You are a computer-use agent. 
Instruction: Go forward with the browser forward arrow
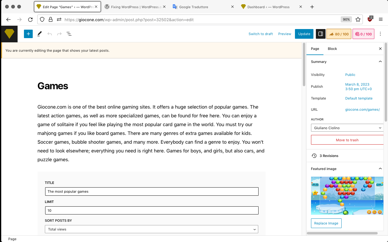(19, 19)
